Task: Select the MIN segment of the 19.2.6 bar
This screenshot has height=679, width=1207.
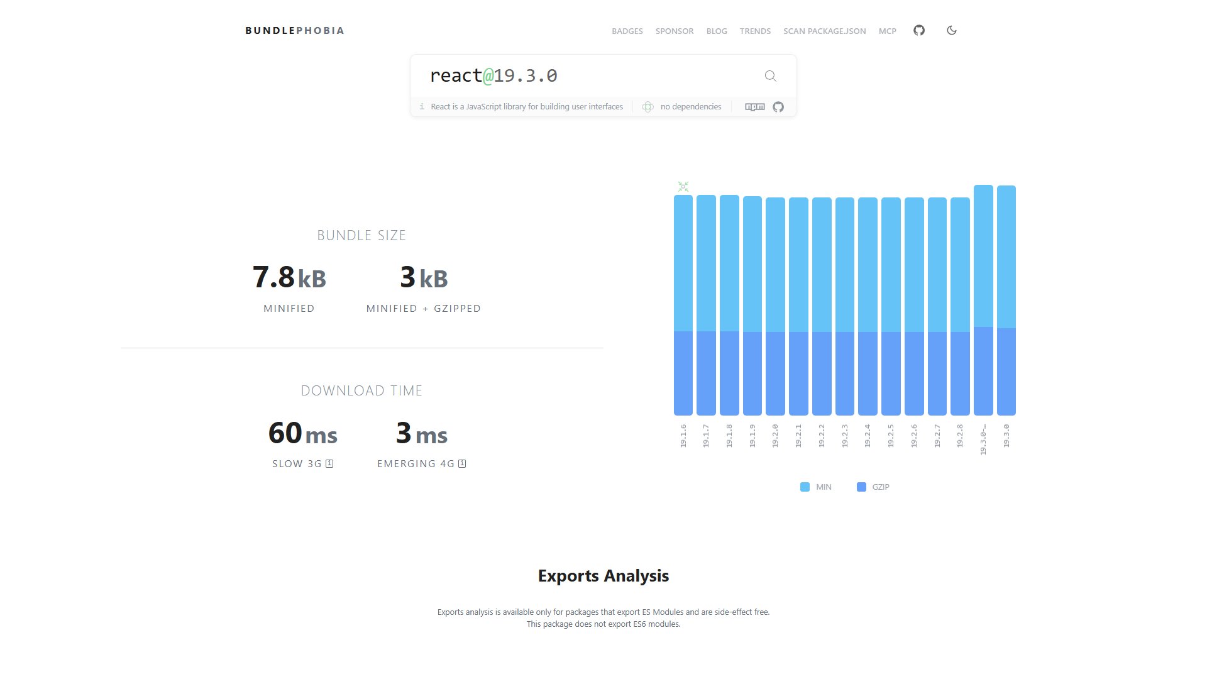Action: [914, 265]
